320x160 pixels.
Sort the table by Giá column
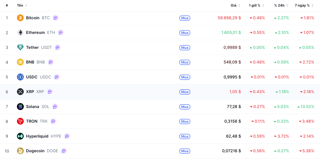pyautogui.click(x=235, y=5)
